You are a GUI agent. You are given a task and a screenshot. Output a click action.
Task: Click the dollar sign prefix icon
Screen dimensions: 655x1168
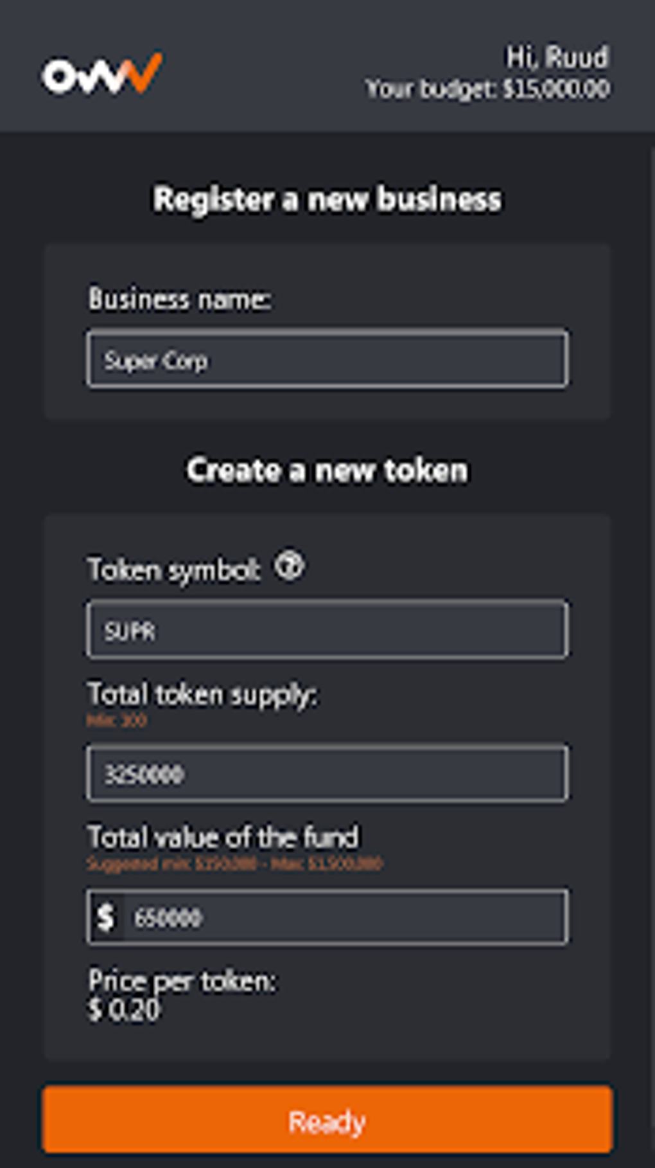[x=106, y=917]
